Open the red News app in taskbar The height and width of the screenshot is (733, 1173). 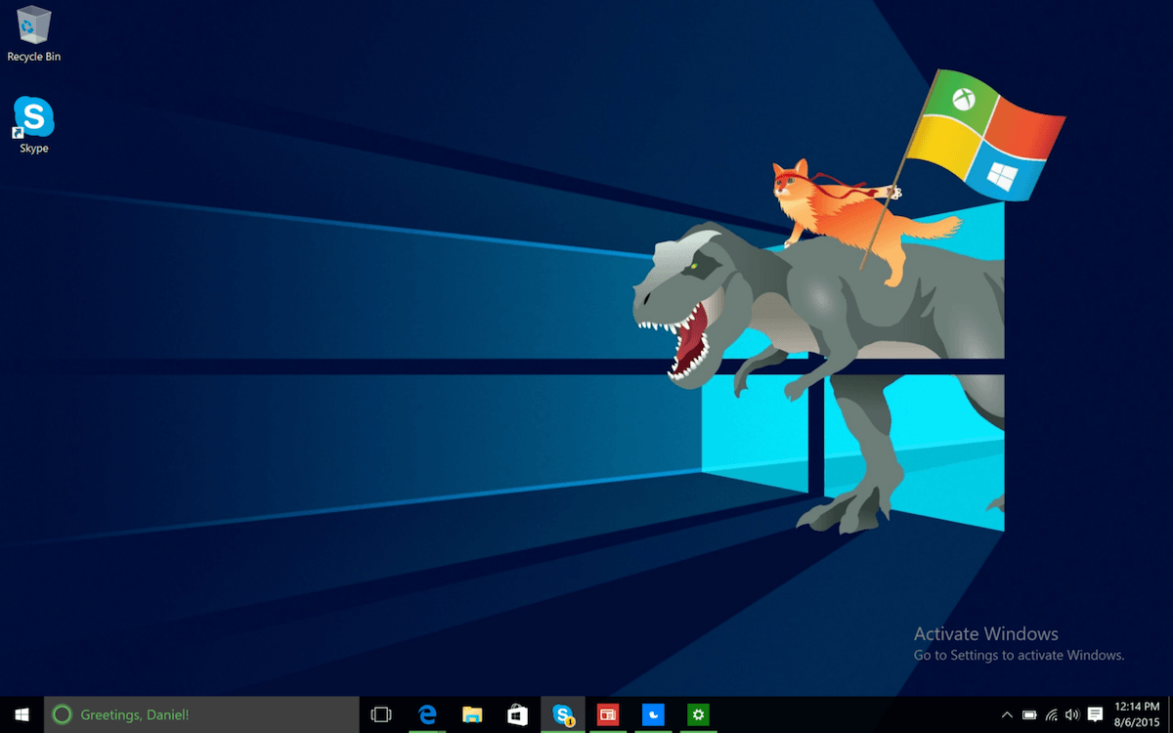pyautogui.click(x=608, y=714)
